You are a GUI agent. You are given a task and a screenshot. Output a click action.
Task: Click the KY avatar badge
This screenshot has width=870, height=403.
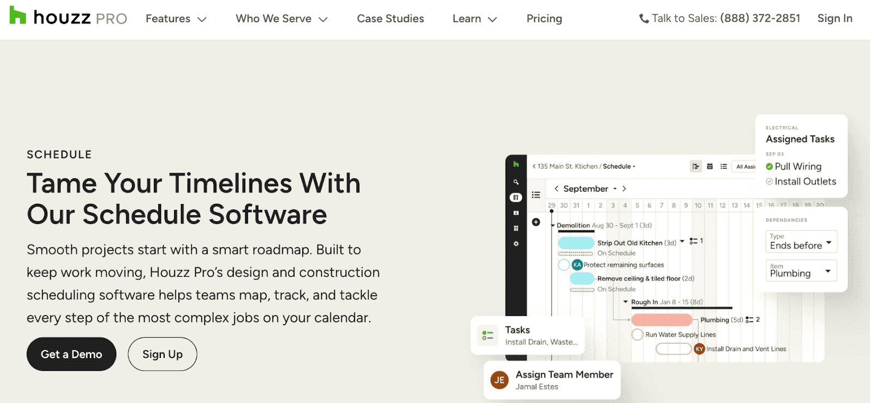pyautogui.click(x=699, y=349)
